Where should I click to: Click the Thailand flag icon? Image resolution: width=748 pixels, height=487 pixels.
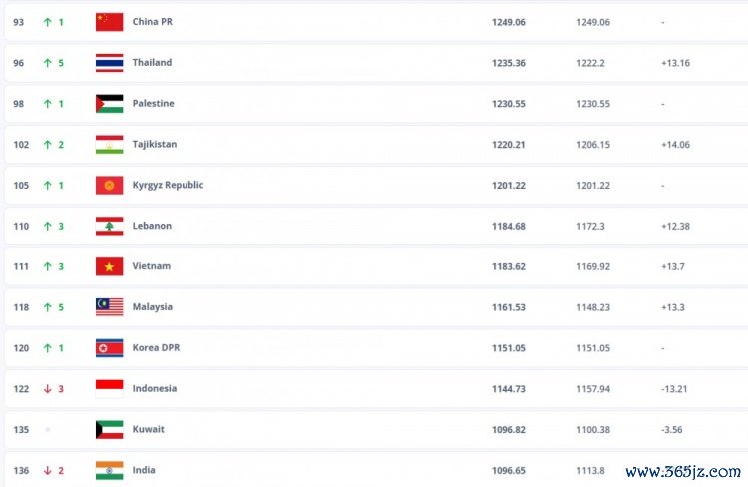point(109,63)
